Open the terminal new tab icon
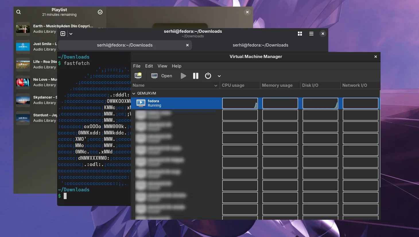Viewport: 419px width, 237px height. pos(63,34)
